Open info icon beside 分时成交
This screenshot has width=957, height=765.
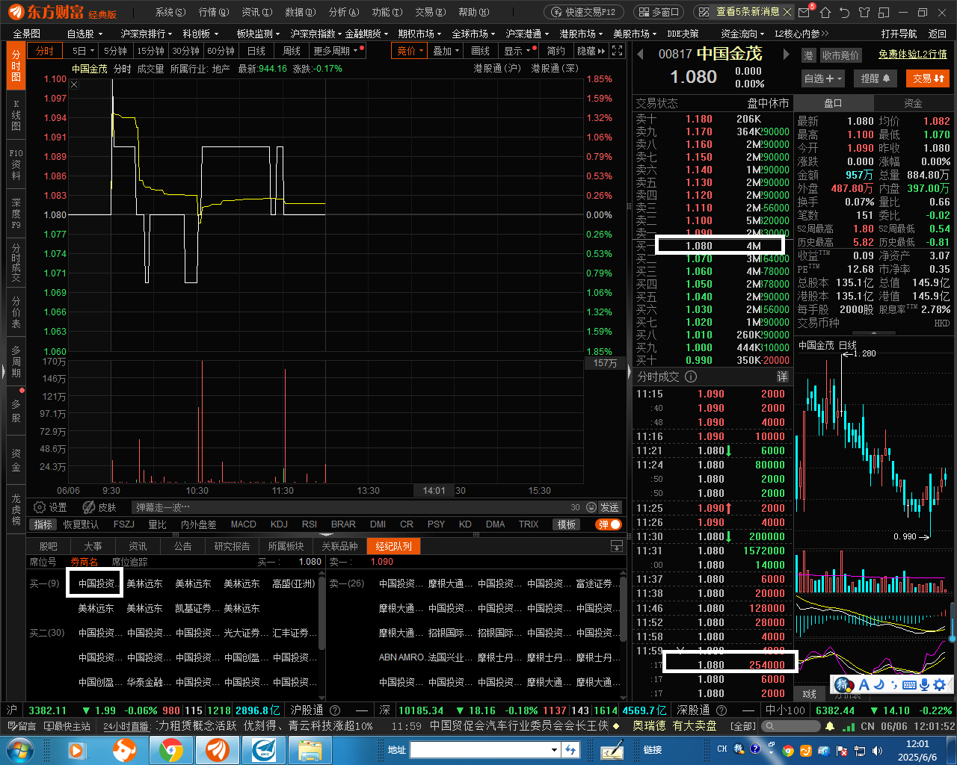click(691, 377)
